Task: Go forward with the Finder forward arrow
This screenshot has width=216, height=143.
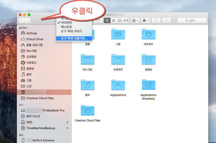Action: (27, 21)
